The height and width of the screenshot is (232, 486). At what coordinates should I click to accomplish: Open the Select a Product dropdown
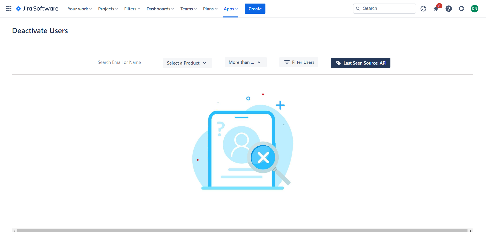(x=187, y=63)
